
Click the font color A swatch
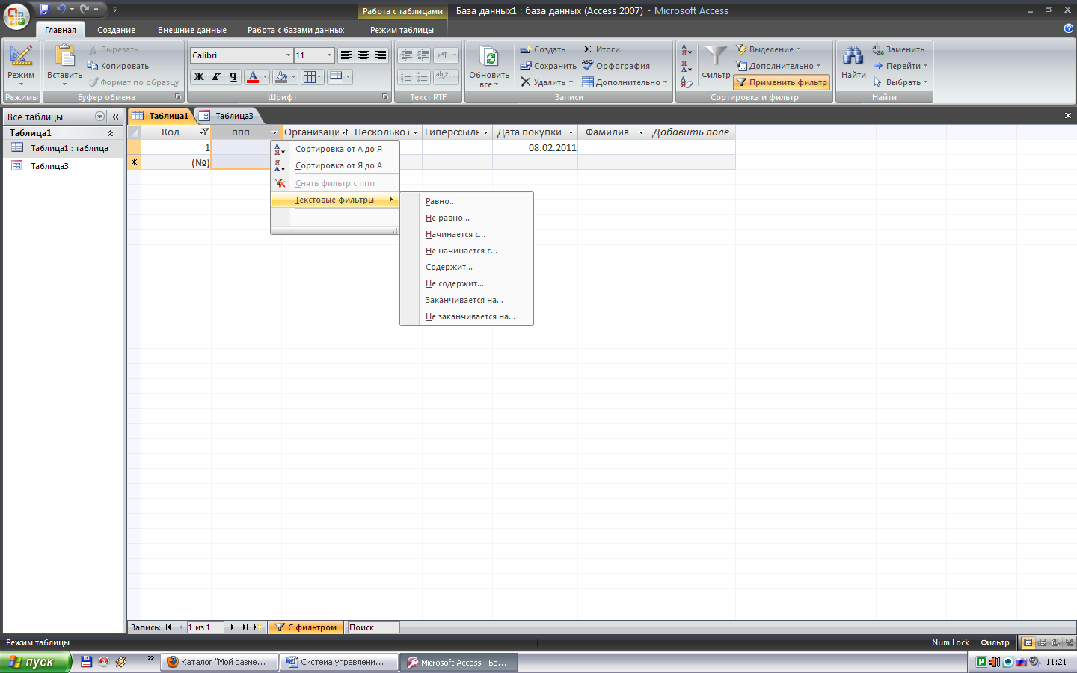pos(253,76)
